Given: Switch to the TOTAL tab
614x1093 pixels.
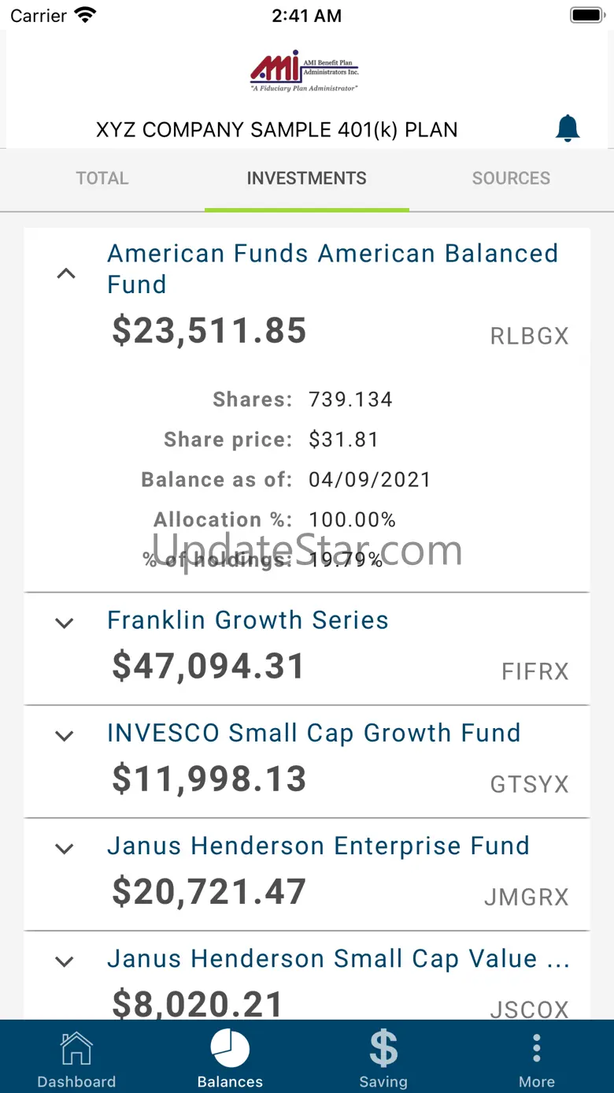Looking at the screenshot, I should pos(102,178).
